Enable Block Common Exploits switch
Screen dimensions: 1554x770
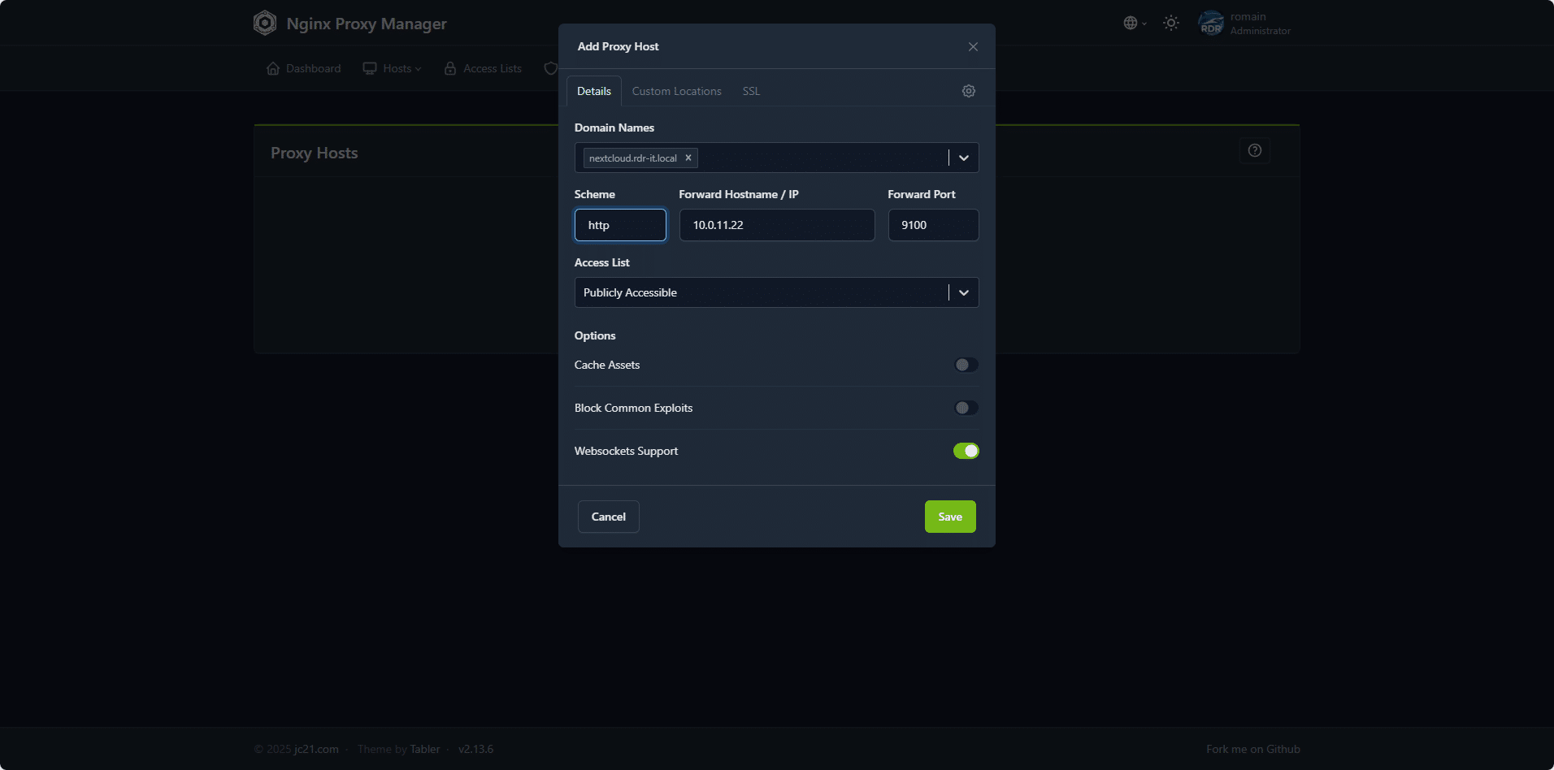click(x=966, y=408)
